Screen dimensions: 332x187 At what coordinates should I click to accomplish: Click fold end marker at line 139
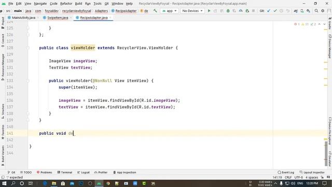(x=28, y=120)
